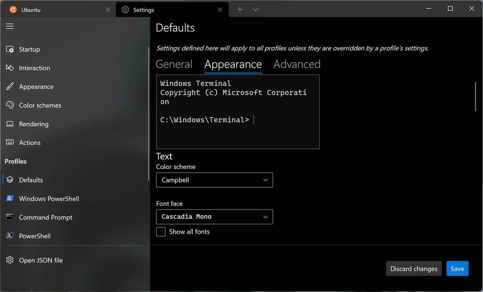Open the new tab dropdown chevron

pos(256,9)
